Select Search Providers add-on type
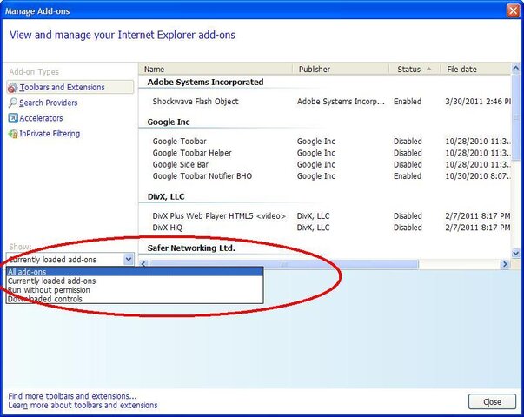The width and height of the screenshot is (524, 417). tap(49, 103)
